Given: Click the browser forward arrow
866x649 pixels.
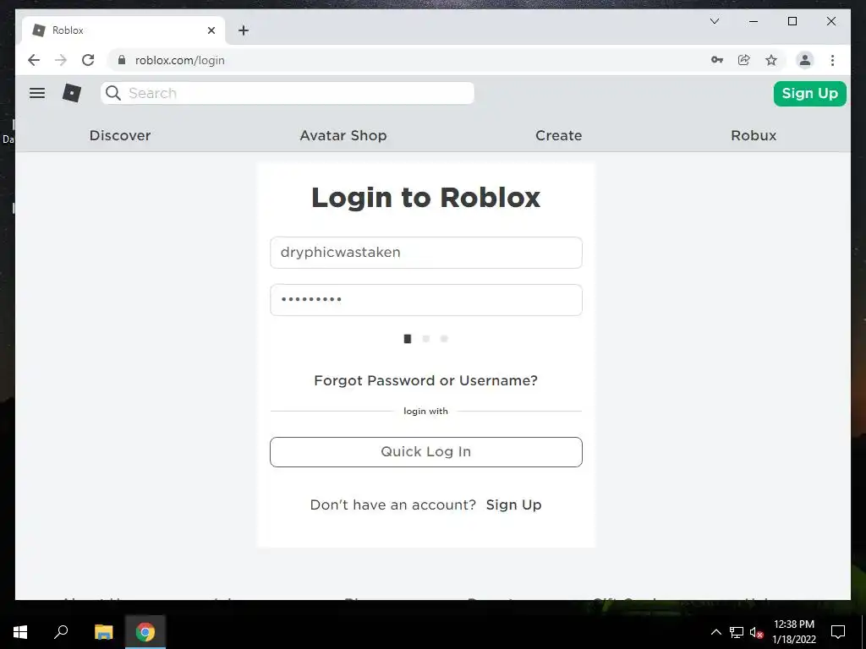Looking at the screenshot, I should [61, 60].
